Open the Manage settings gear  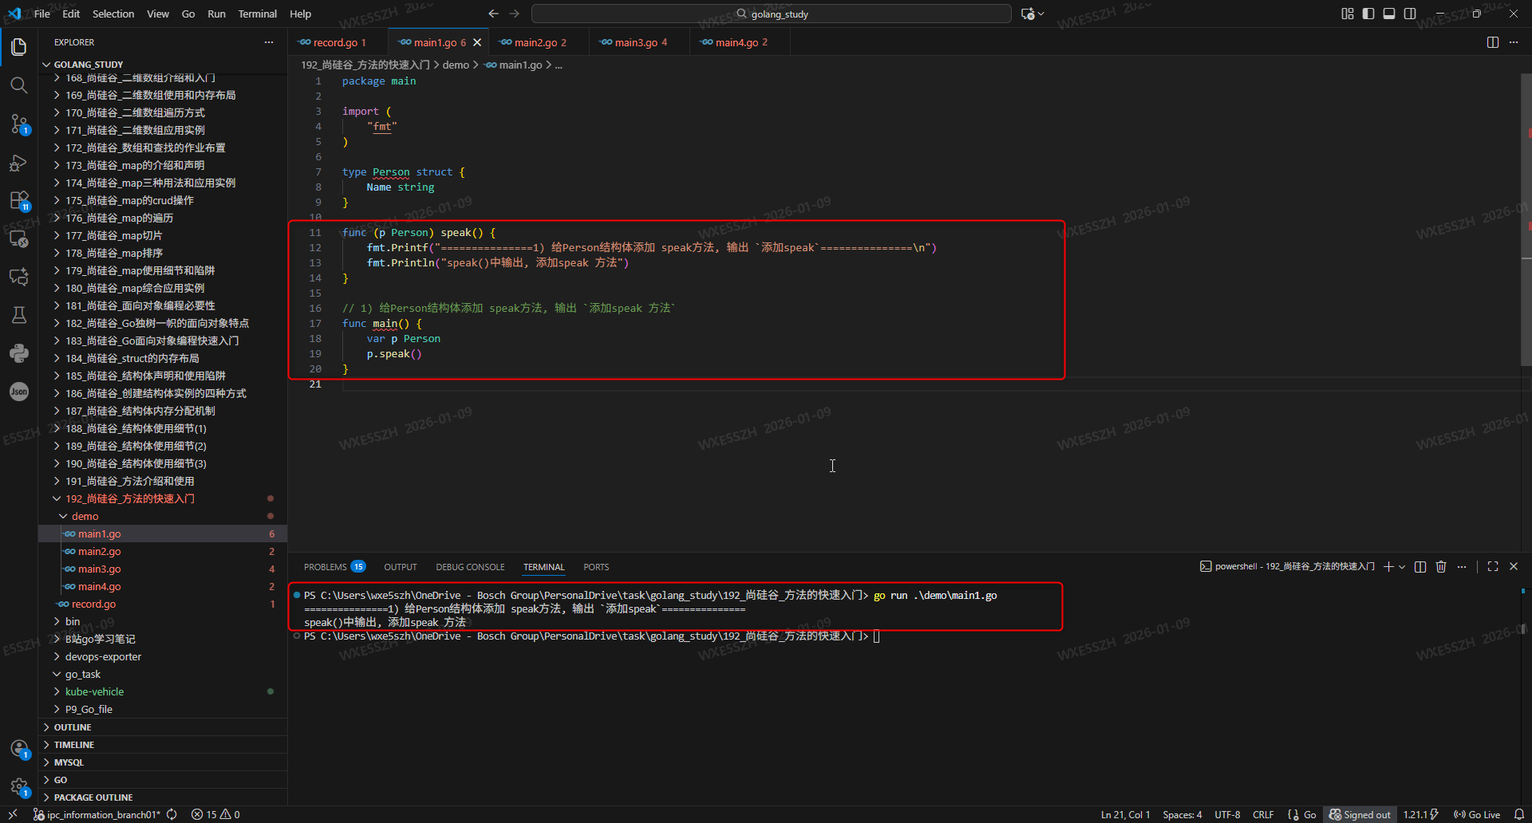point(19,787)
